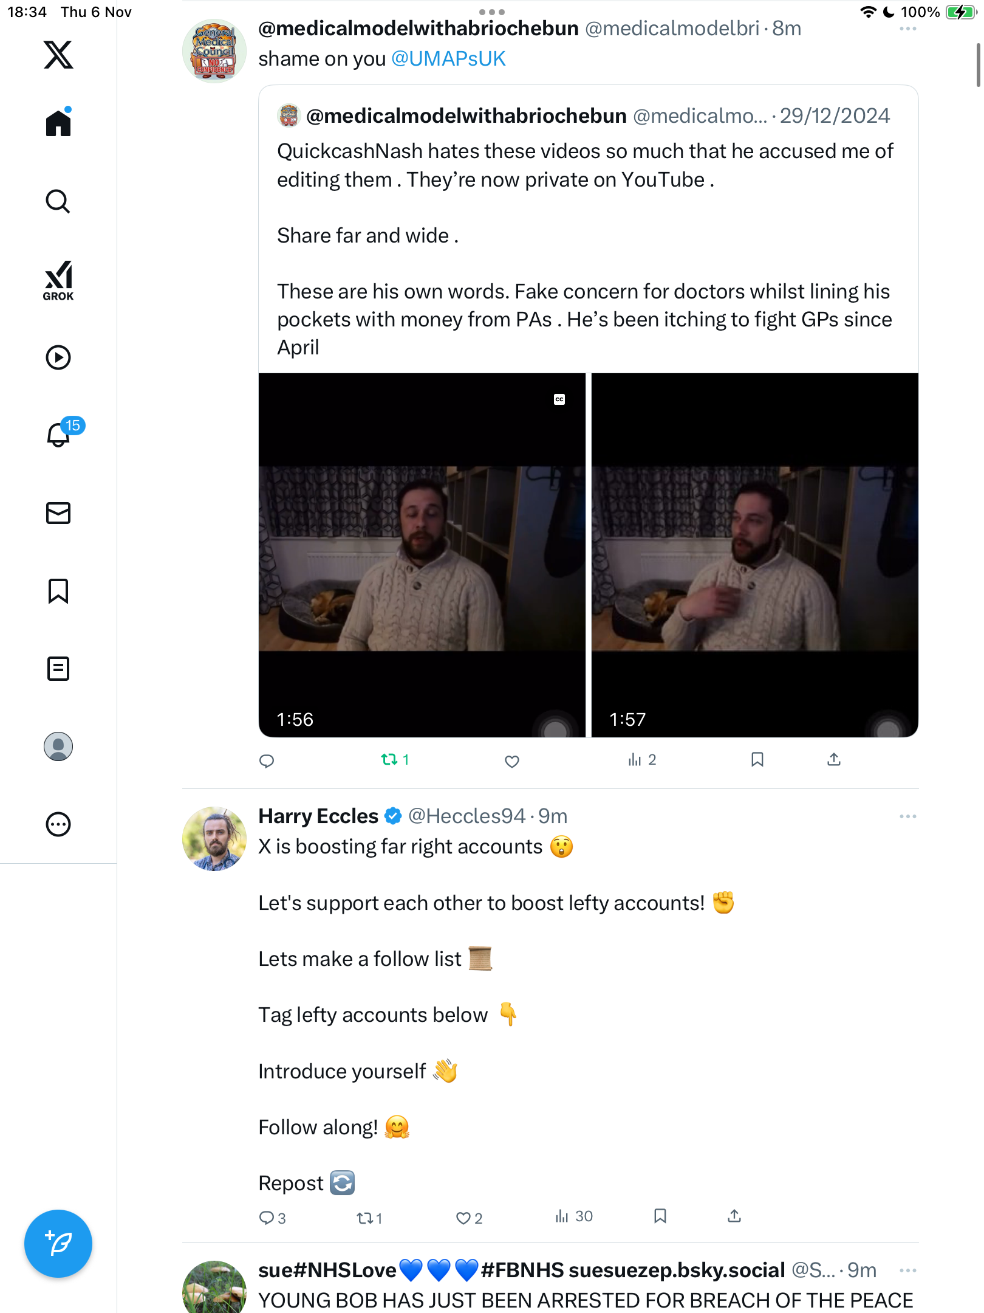The width and height of the screenshot is (984, 1313).
Task: Go to the Home timeline
Action: 58,123
